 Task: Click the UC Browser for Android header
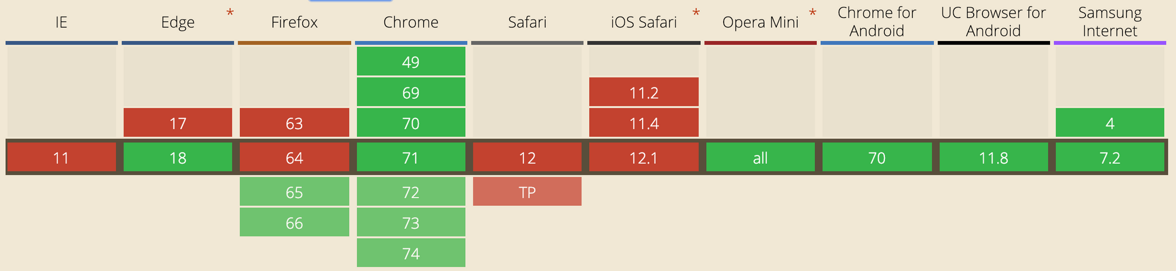993,23
